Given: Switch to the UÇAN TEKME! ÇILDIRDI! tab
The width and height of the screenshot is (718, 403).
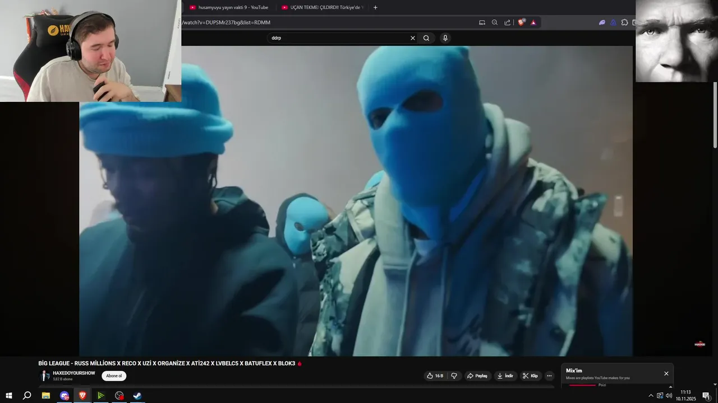Looking at the screenshot, I should click(x=323, y=7).
